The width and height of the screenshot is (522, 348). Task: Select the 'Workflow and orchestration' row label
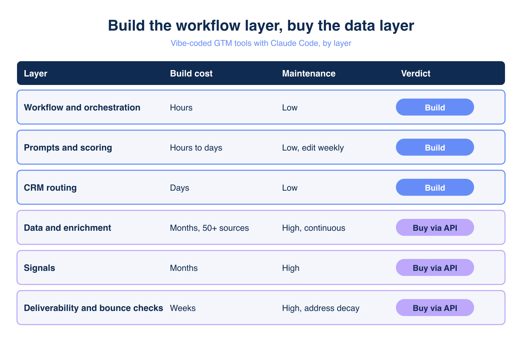coord(82,107)
